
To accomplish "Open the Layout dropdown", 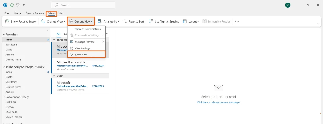I will (x=191, y=21).
